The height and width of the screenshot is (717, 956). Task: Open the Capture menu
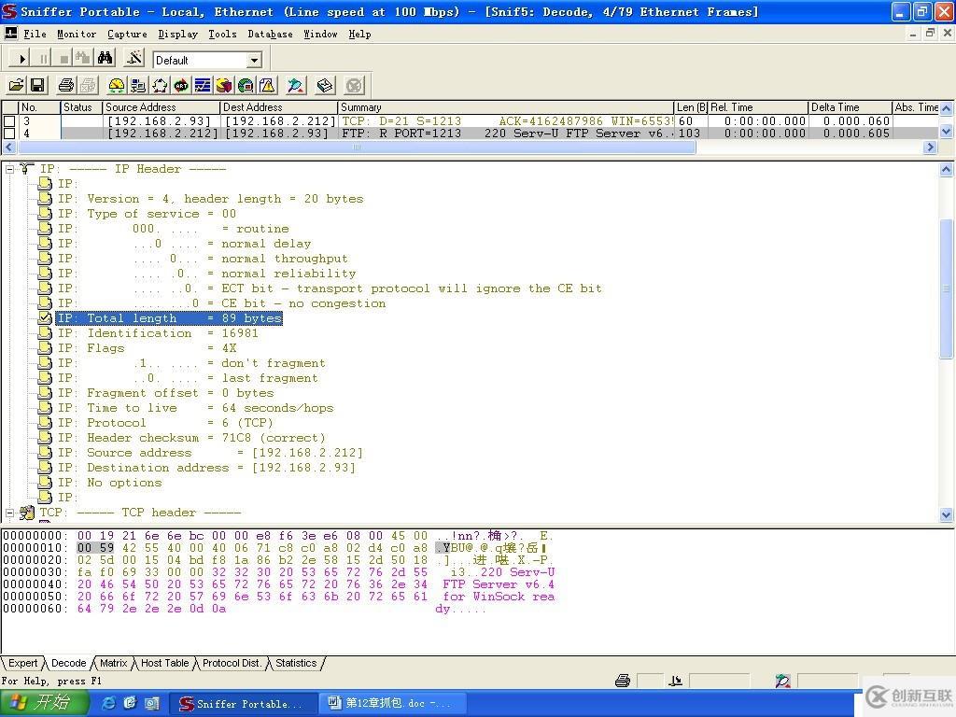click(127, 35)
